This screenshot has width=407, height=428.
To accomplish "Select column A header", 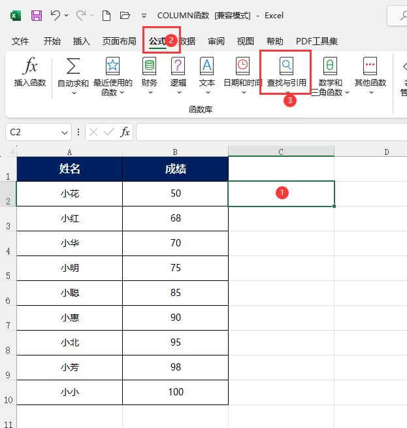I will click(x=70, y=152).
